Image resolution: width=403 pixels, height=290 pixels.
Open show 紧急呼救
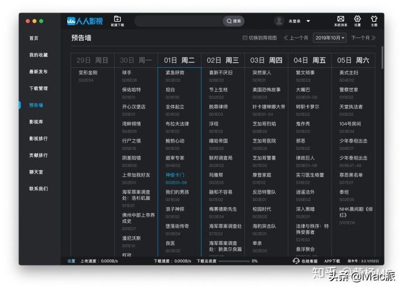pos(175,73)
